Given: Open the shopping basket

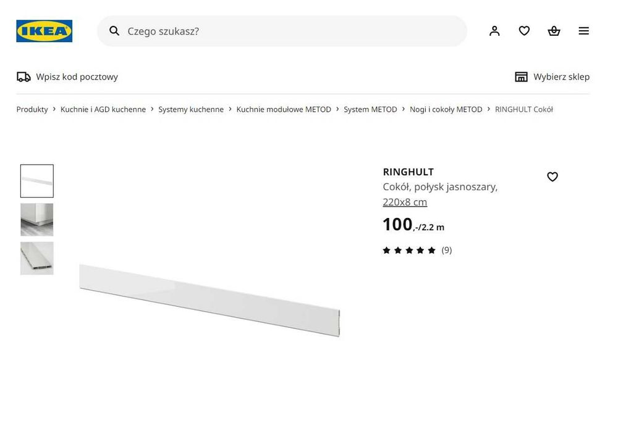Looking at the screenshot, I should [554, 31].
